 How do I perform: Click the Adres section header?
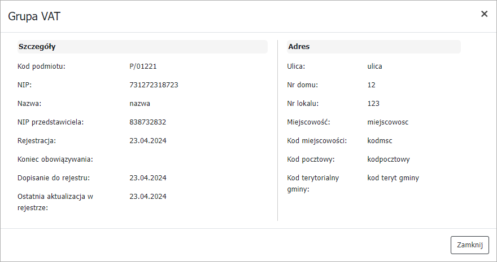coord(299,47)
